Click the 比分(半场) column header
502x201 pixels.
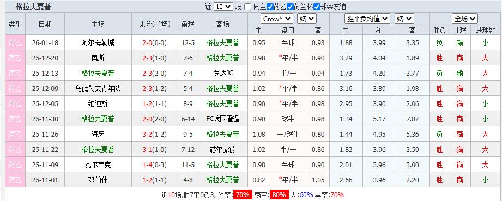pos(155,24)
